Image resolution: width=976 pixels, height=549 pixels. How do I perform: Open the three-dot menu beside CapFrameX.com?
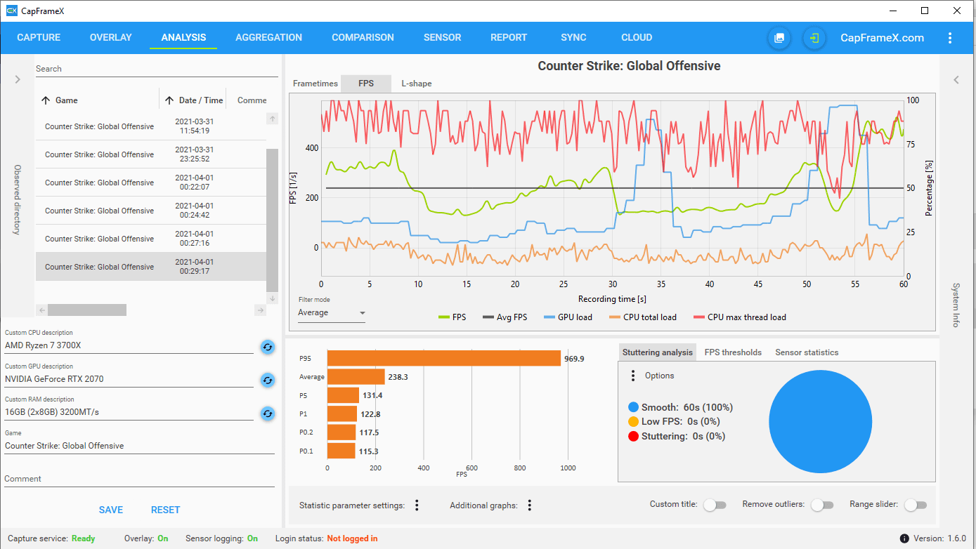coord(950,38)
